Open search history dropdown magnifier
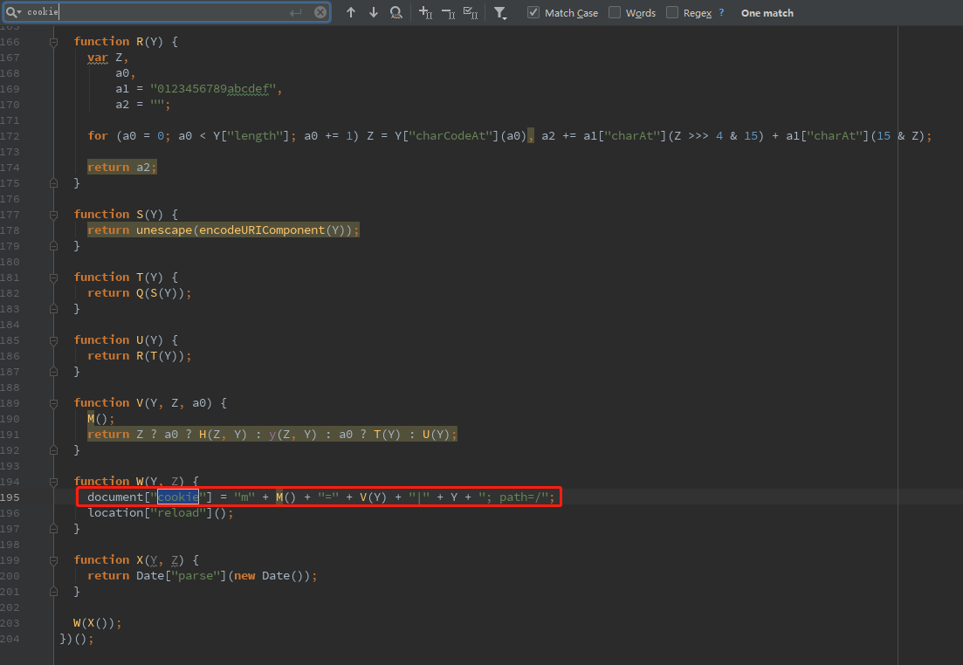This screenshot has height=665, width=963. coord(14,12)
